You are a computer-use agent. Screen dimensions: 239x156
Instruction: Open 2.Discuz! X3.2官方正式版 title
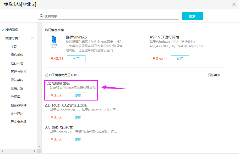(66, 105)
